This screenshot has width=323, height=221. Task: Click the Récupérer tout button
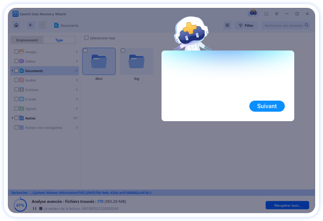point(287,205)
